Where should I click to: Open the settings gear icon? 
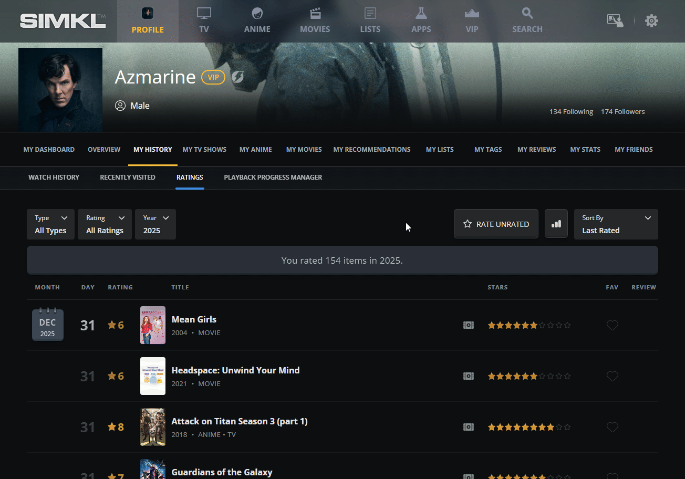coord(651,21)
